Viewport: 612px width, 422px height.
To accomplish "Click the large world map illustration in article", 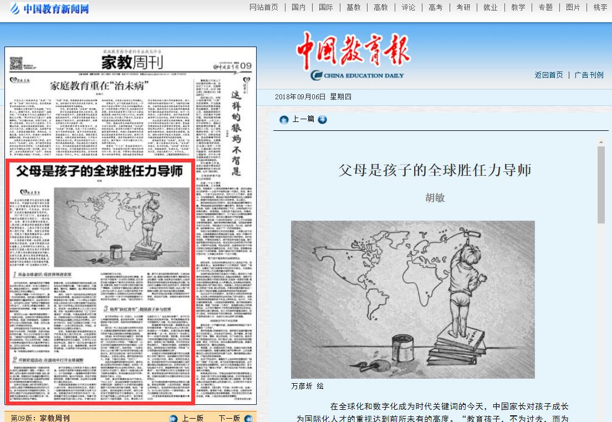I will point(413,300).
